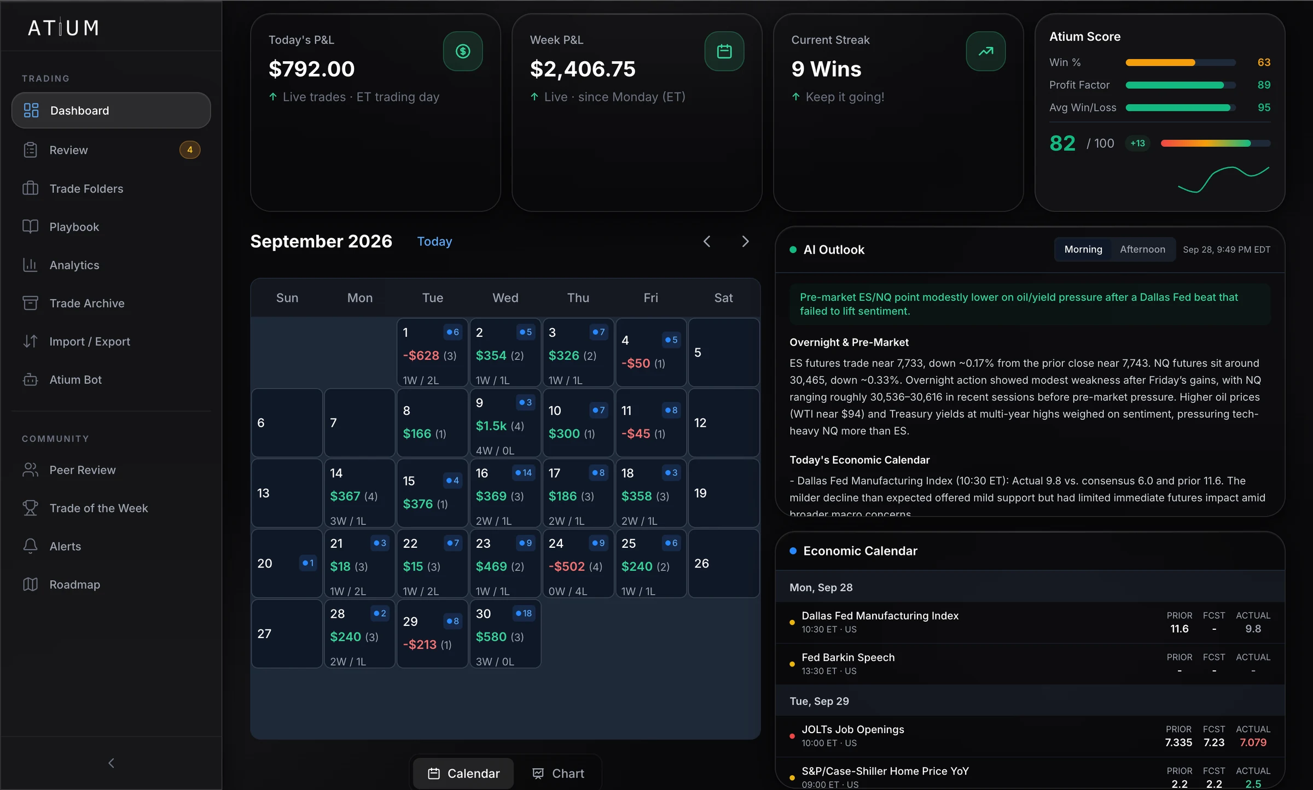Open the September 1 cell showing -$628

coord(432,352)
